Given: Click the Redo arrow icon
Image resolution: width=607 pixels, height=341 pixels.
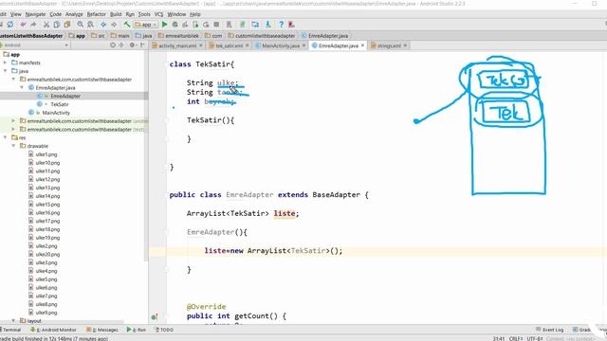Looking at the screenshot, I should [x=33, y=25].
